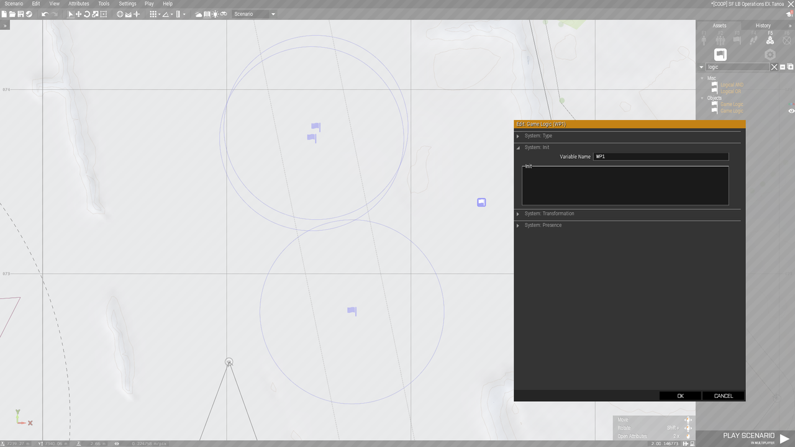Screen dimensions: 795x447
Task: Click the asset search field containing 'logic'
Action: tap(737, 67)
